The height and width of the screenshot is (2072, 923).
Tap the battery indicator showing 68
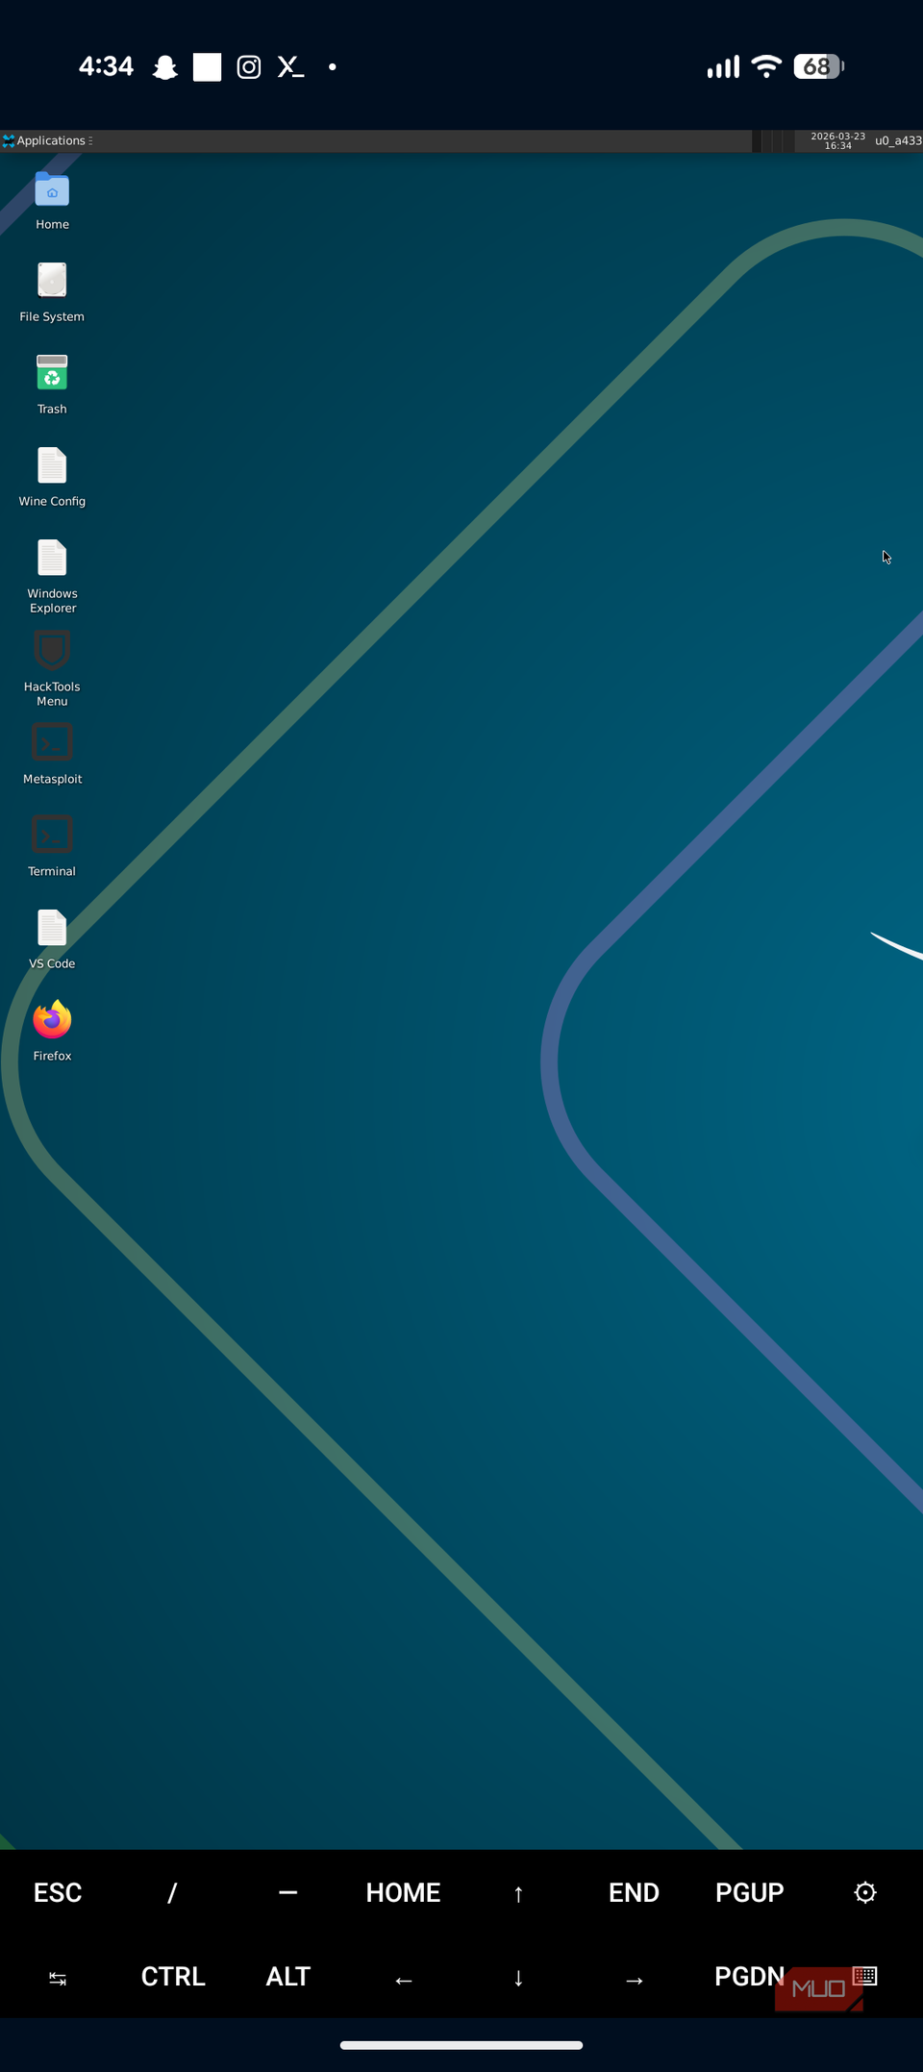[818, 66]
